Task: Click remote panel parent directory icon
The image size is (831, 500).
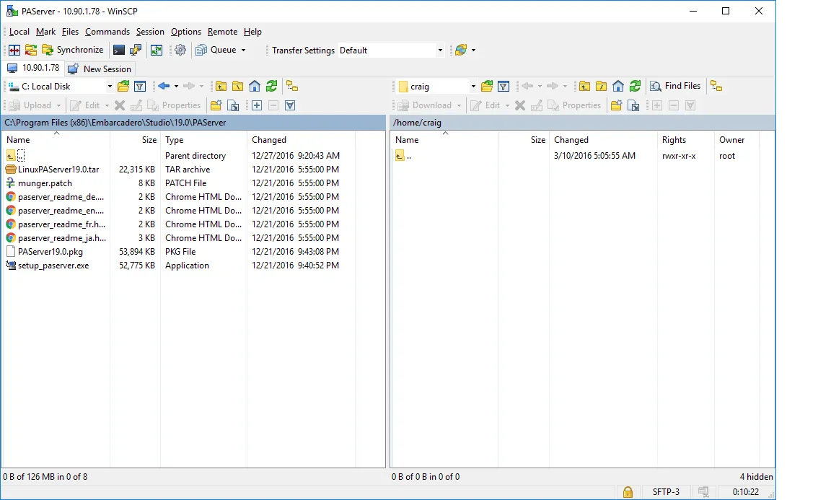Action: [x=584, y=86]
